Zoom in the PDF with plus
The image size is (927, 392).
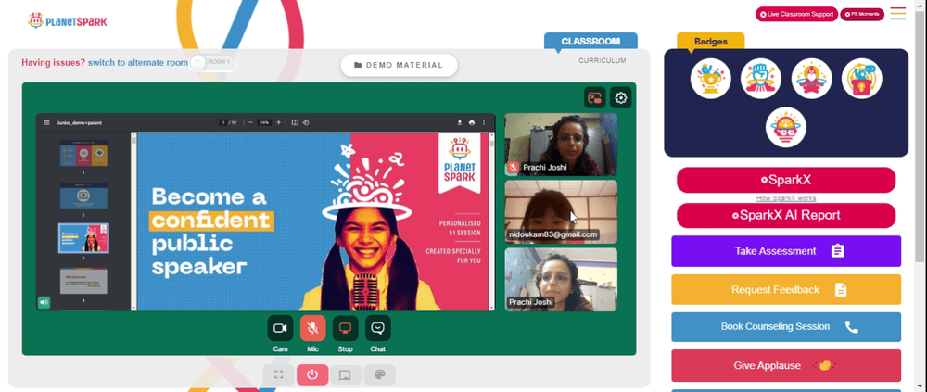tap(278, 123)
